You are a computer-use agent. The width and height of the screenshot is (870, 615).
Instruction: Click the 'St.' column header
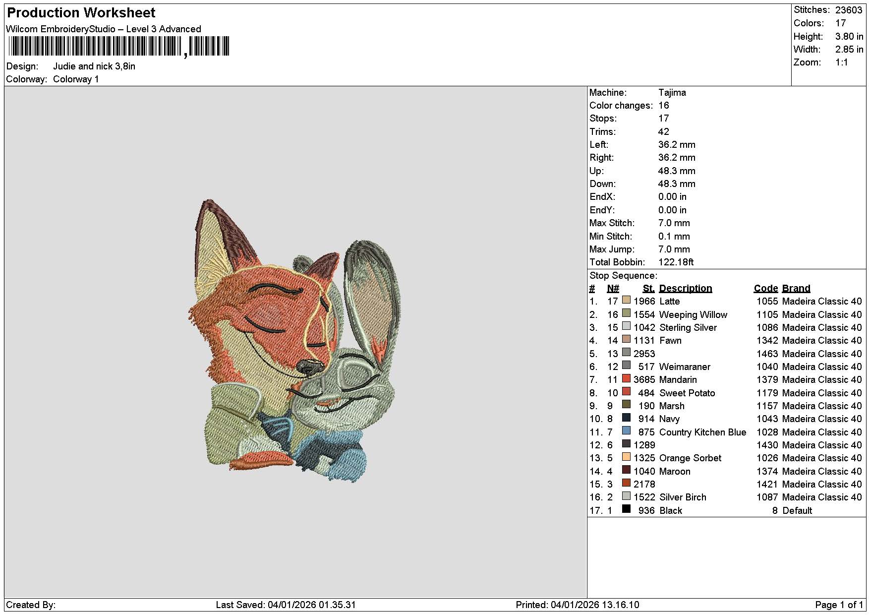coord(649,288)
